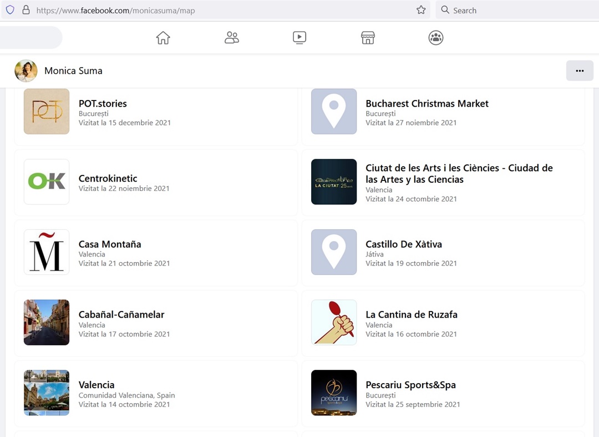Go to Facebook Home feed icon
Image resolution: width=599 pixels, height=437 pixels.
tap(163, 38)
